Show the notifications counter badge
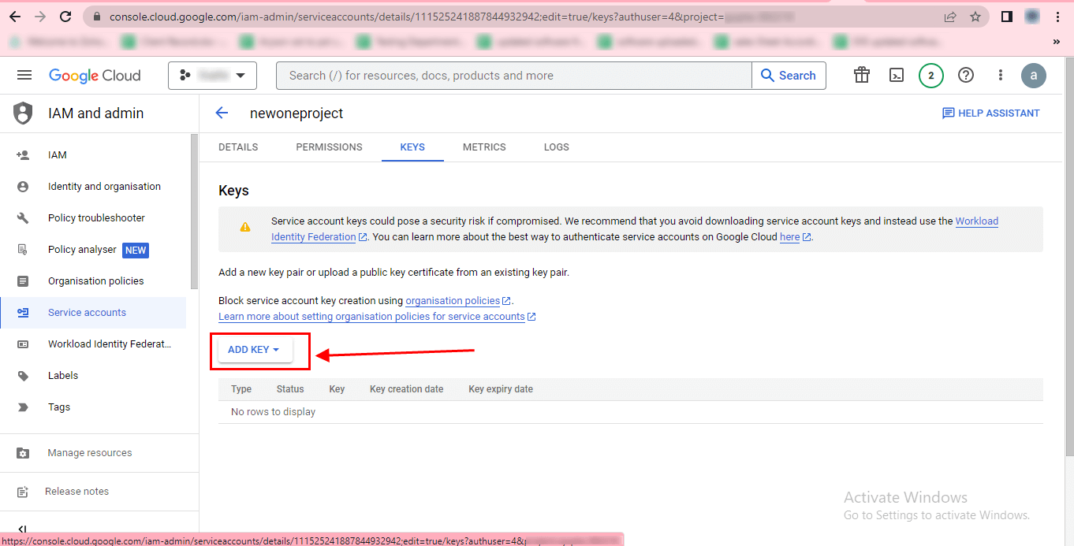 (931, 76)
